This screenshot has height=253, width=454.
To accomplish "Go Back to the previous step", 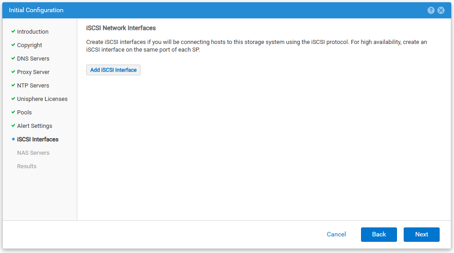I will pos(379,235).
